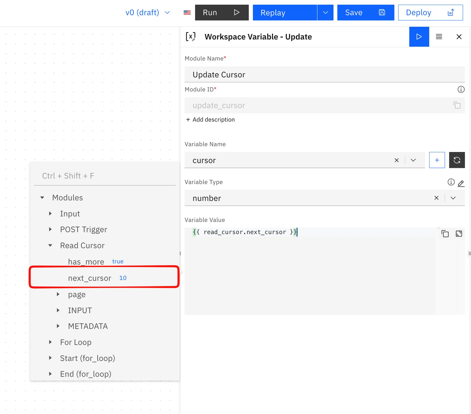Expand the Start (for_loop) node

tap(50, 358)
